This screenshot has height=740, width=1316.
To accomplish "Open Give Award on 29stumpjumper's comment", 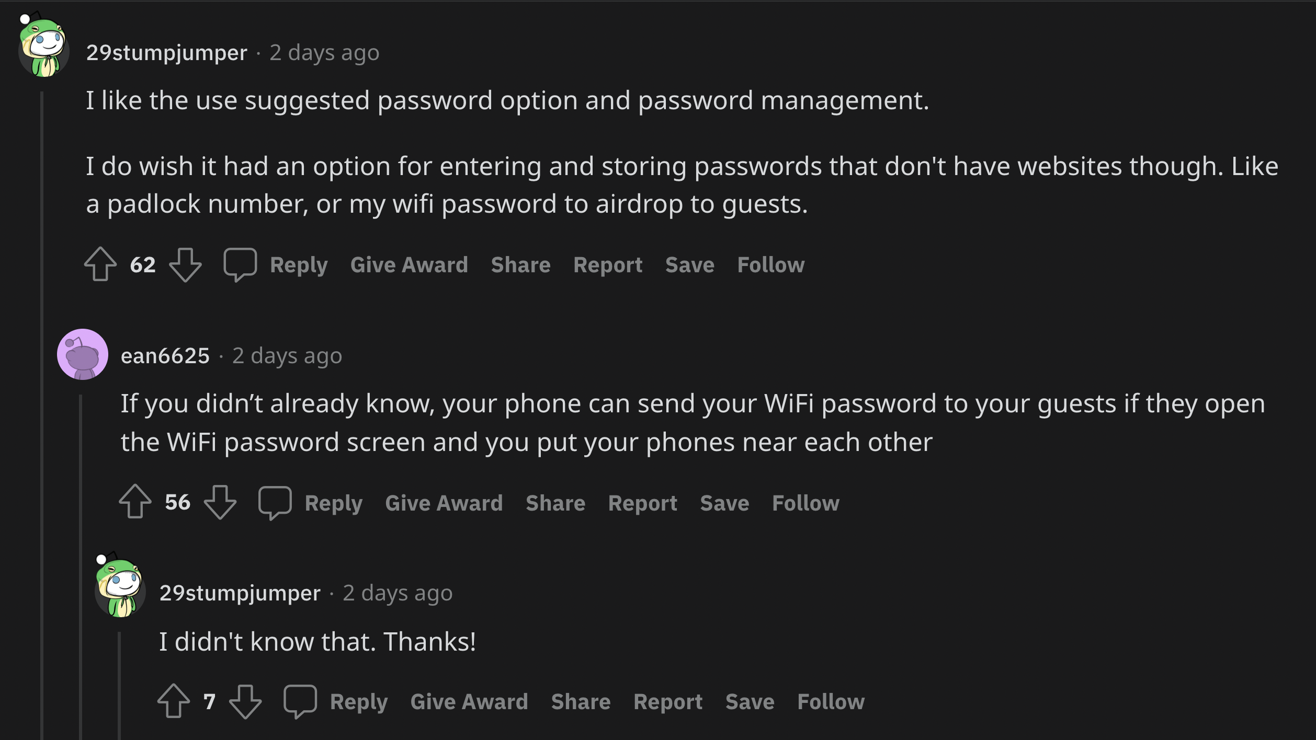I will click(x=409, y=265).
